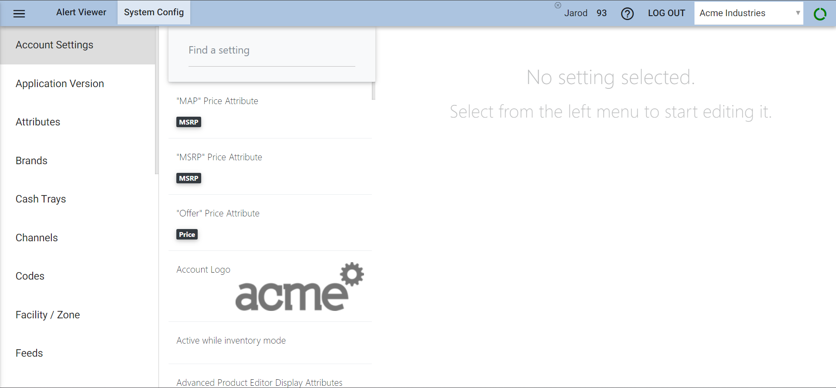Open Account Settings in the sidebar
This screenshot has height=388, width=836.
coord(54,45)
